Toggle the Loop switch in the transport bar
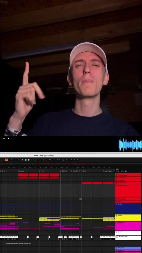Screen dimensions: 142x253 tap(63, 160)
